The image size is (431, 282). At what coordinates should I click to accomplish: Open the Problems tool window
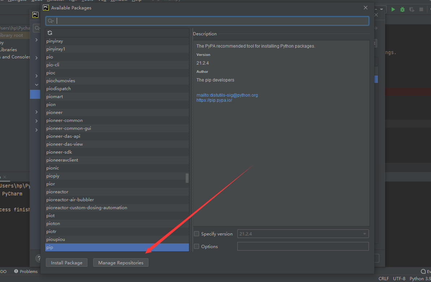coord(26,272)
